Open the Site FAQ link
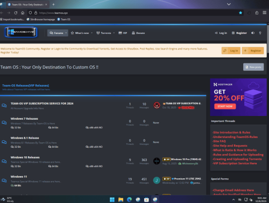The image size is (269, 203). click(220, 141)
